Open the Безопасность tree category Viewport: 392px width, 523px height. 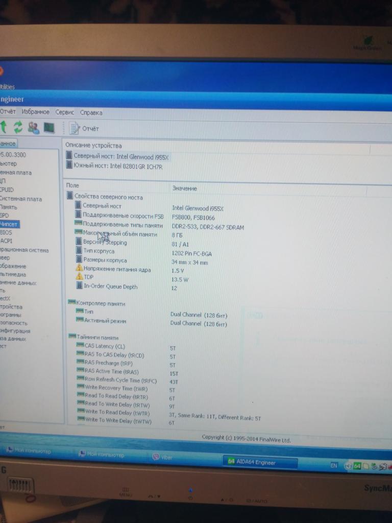coord(14,323)
